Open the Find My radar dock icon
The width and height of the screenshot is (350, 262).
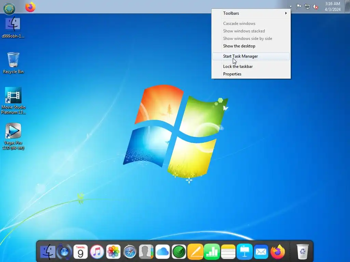[x=179, y=252]
